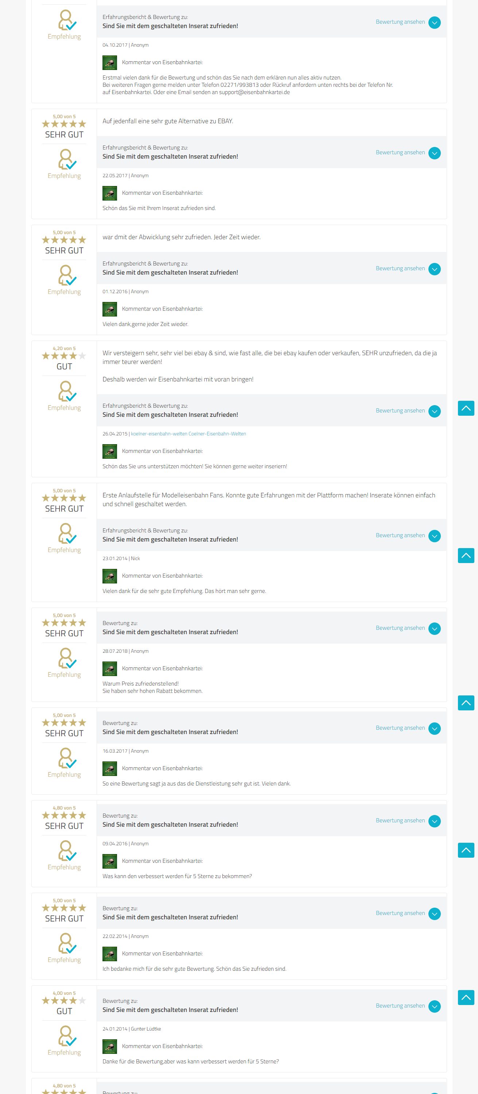Screen dimensions: 478x1094
Task: Expand the 09.04.2016 review's round chevron
Action: (434, 821)
